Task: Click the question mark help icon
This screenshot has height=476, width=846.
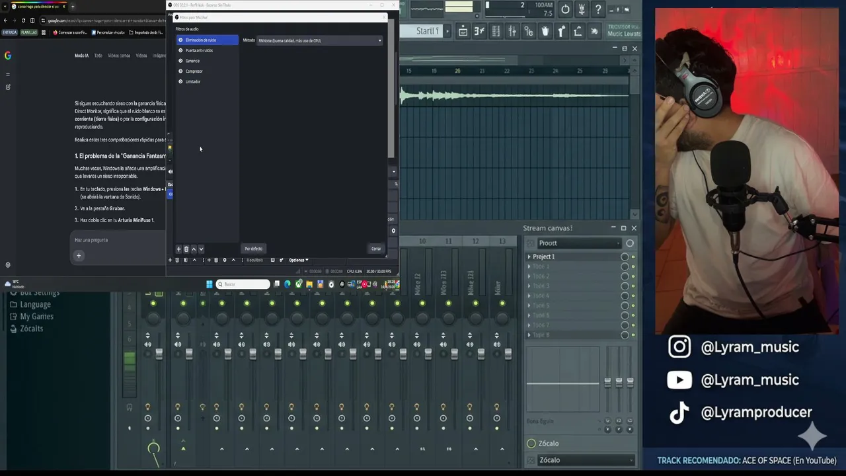Action: pyautogui.click(x=598, y=9)
